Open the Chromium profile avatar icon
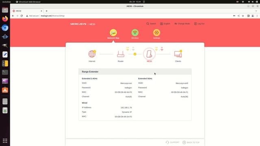The height and width of the screenshot is (146, 260). point(253,16)
